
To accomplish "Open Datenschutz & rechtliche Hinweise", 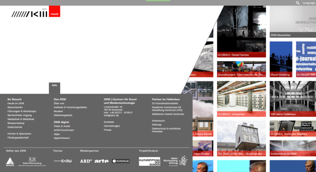I will [166, 130].
